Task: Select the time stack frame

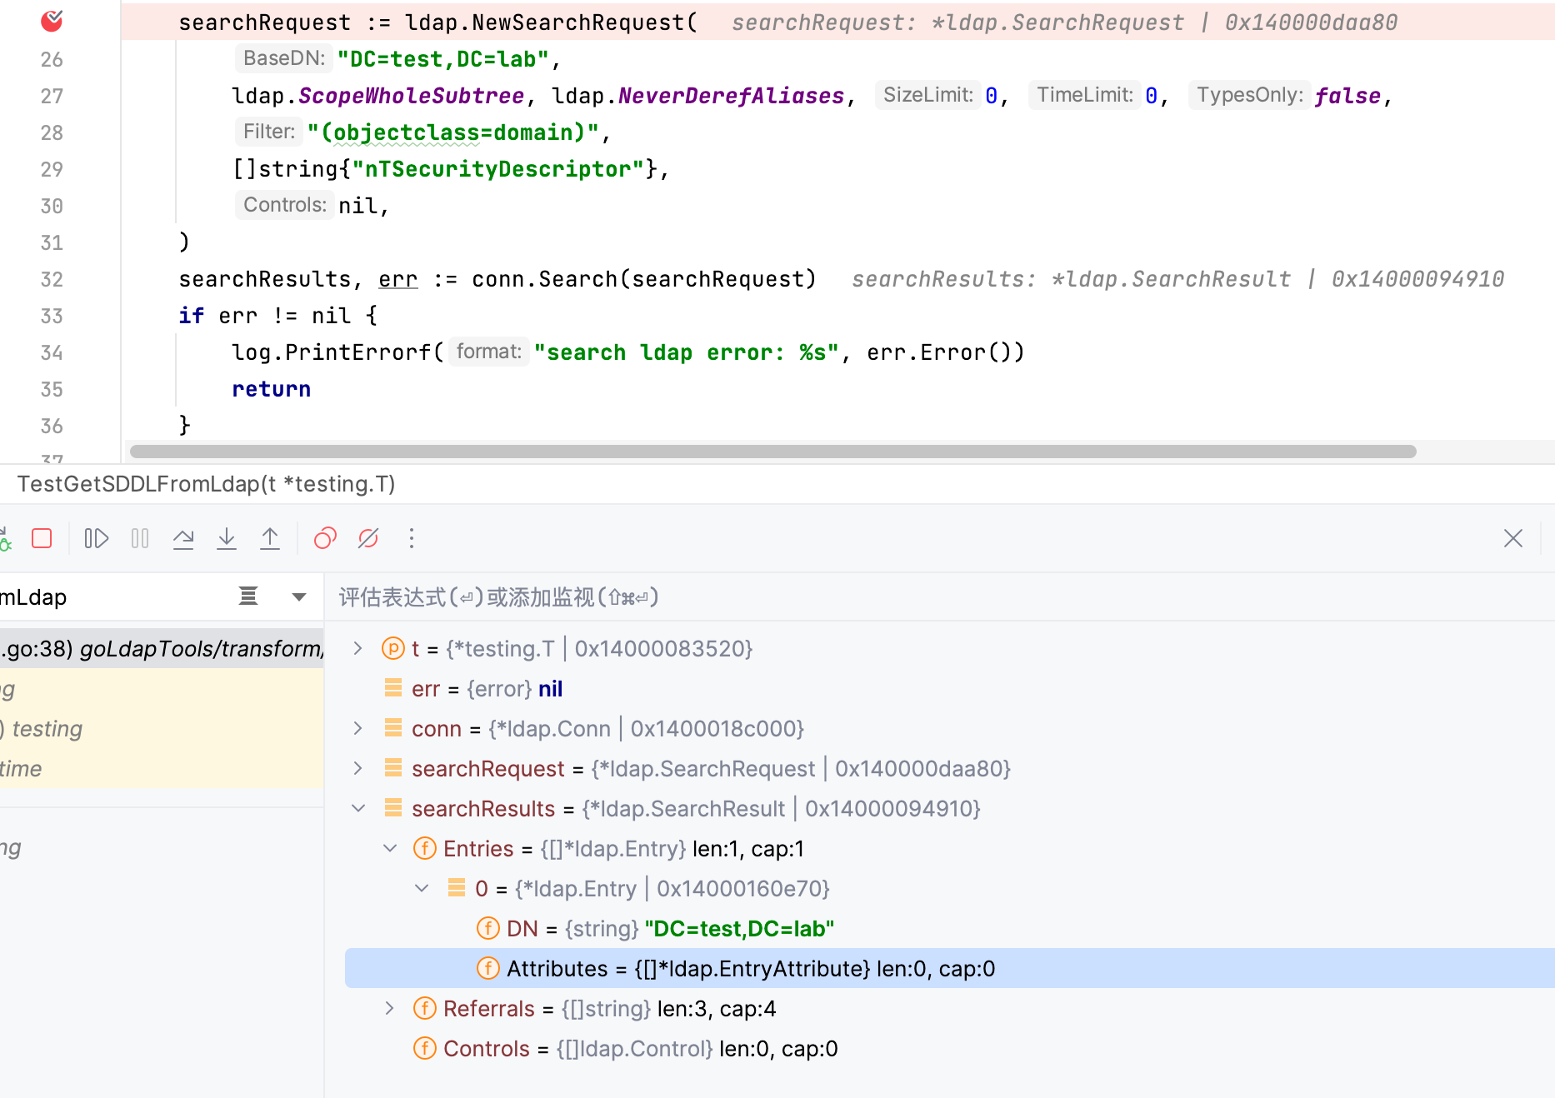Action: tap(162, 768)
